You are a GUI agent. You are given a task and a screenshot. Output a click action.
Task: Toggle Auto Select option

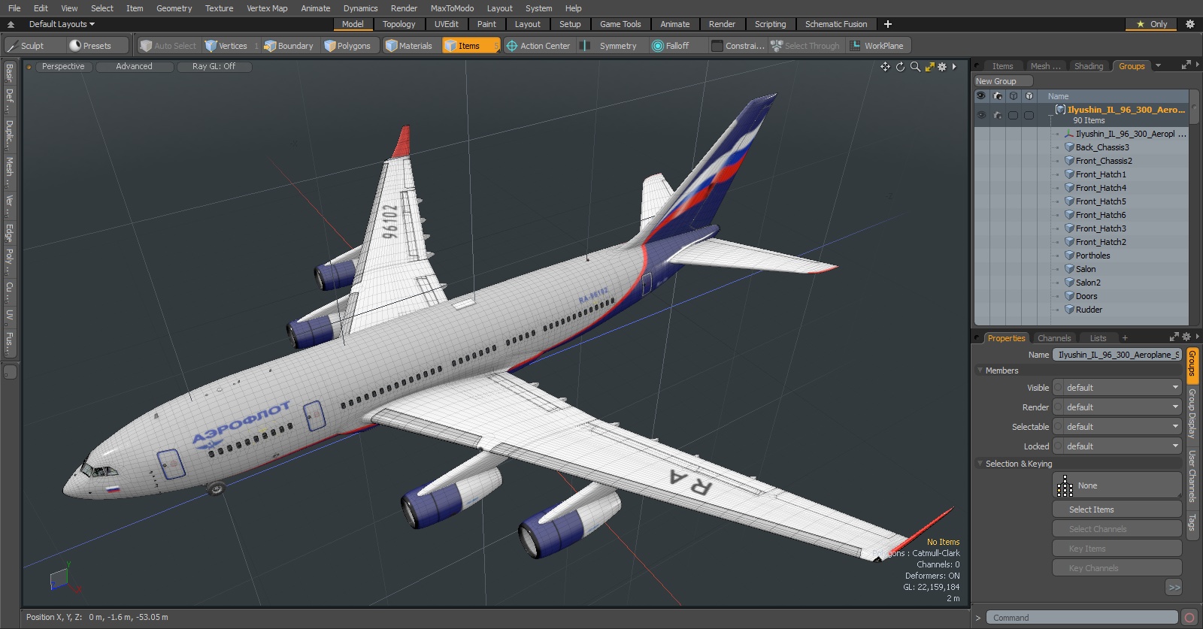click(168, 46)
